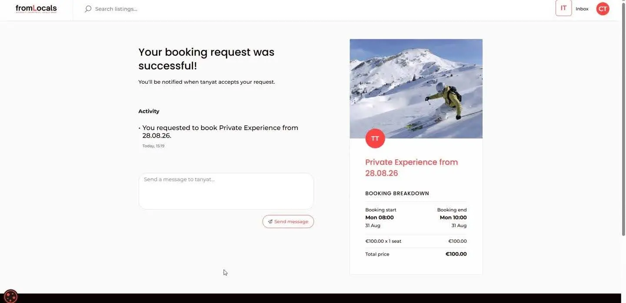Screen dimensions: 626x303
Task: Click the Send message button
Action: (x=288, y=221)
